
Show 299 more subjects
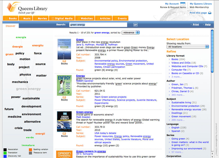pyautogui.click(x=178, y=120)
